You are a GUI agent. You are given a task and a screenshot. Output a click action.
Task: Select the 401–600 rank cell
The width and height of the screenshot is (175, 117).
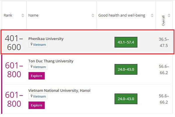13,43
